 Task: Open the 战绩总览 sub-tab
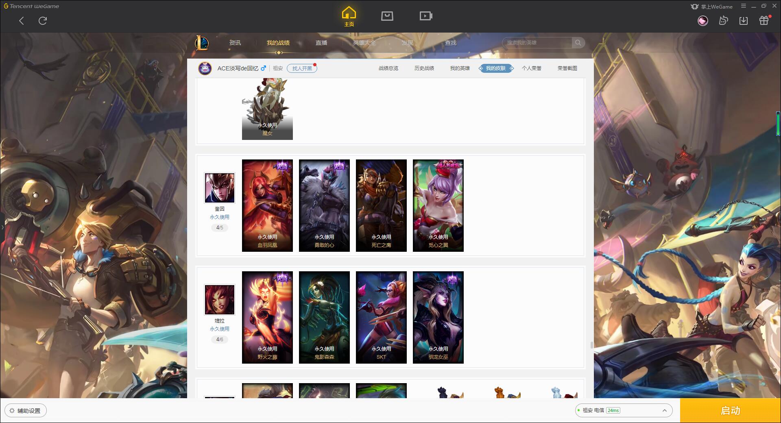tap(388, 68)
